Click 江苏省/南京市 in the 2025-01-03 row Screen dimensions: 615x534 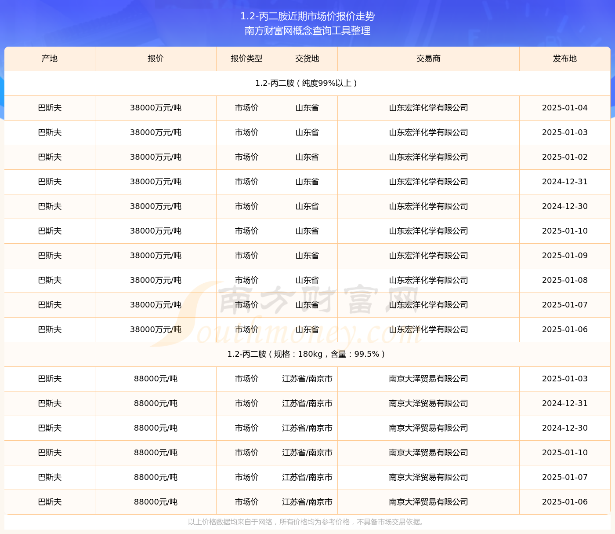pos(307,379)
